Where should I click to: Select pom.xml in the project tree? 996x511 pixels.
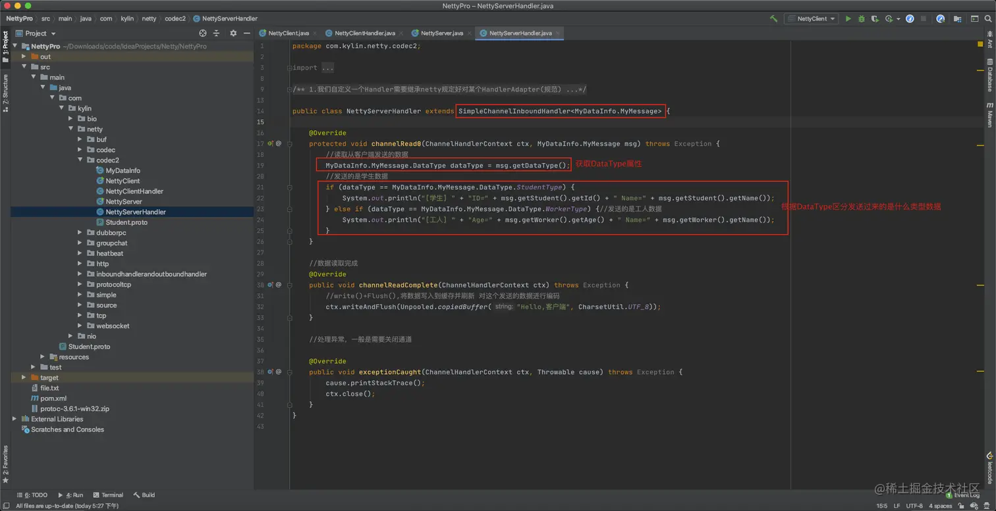(53, 399)
